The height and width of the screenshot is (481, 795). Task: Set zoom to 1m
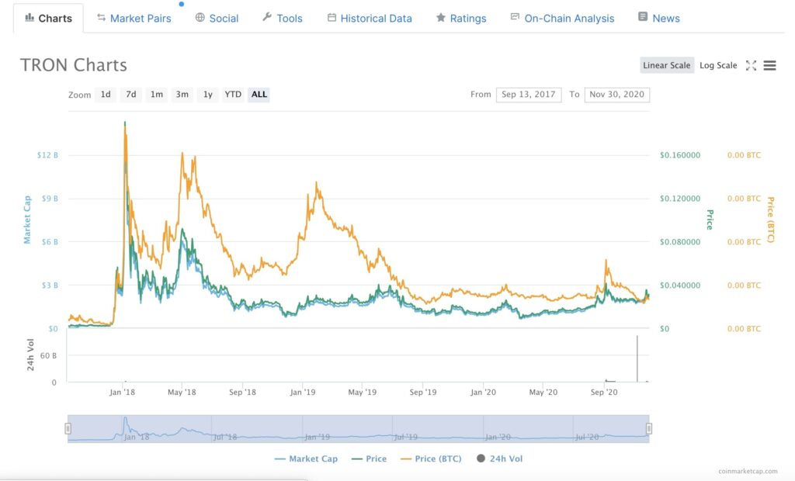point(157,95)
